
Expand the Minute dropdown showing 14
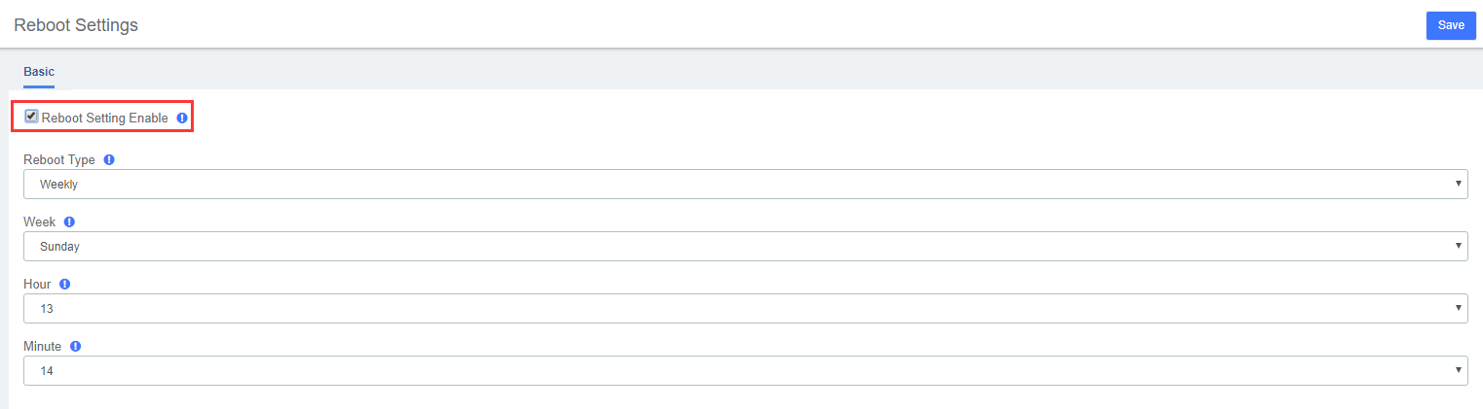[x=745, y=370]
